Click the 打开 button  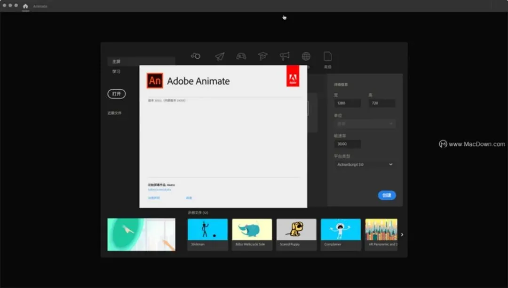click(x=117, y=94)
